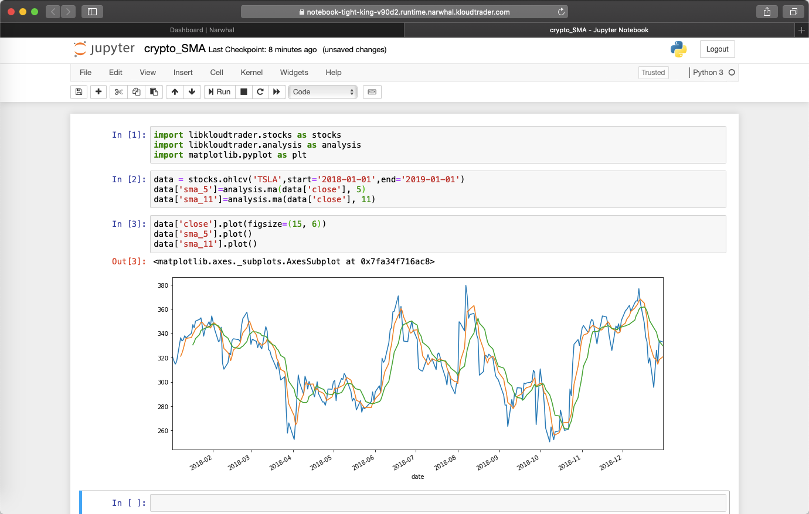Move selected cell down arrow
809x514 pixels.
click(192, 92)
